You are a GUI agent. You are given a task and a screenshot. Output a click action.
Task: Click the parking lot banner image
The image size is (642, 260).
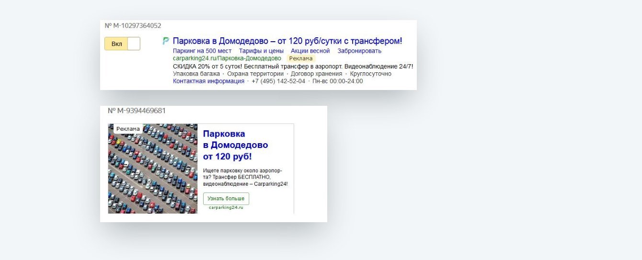153,169
